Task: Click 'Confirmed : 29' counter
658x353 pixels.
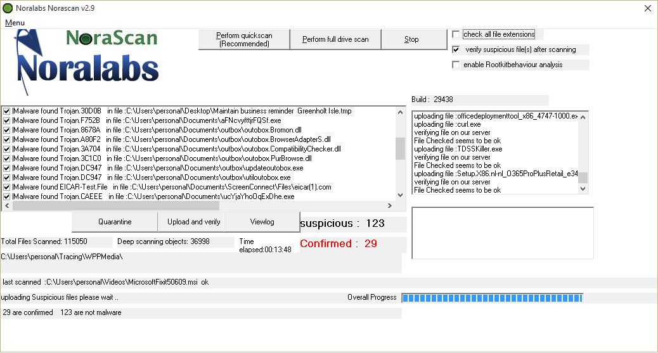Action: click(x=339, y=243)
